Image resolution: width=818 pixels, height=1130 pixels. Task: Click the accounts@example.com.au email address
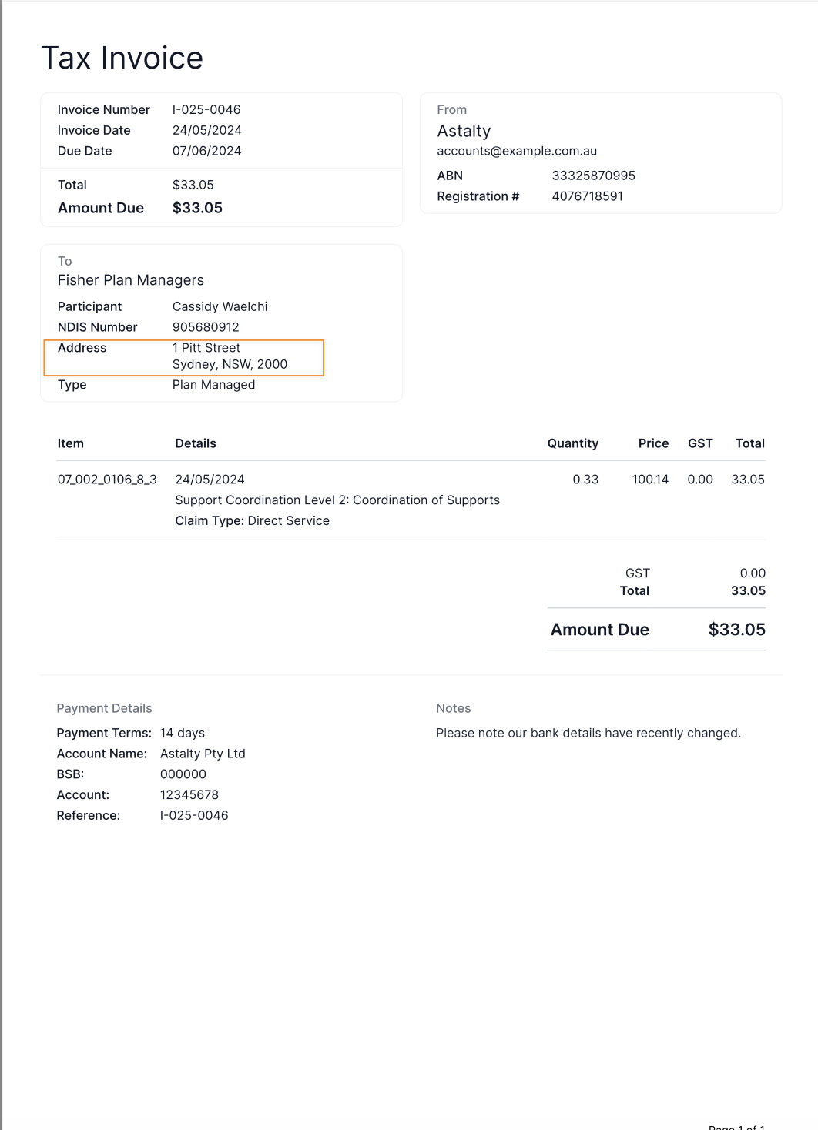pos(517,152)
